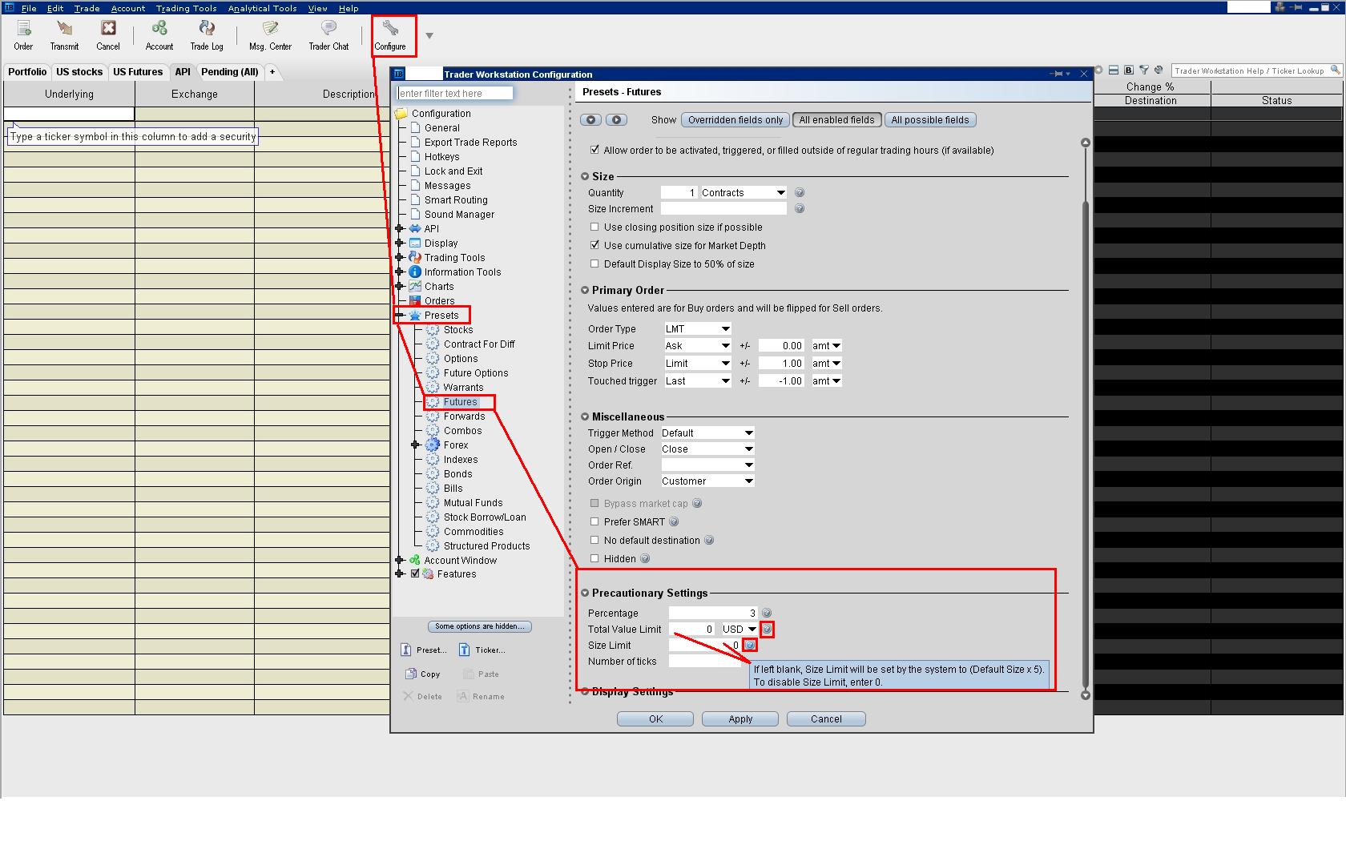This screenshot has height=841, width=1346.
Task: Toggle Use cumulative size for Market Depth
Action: tap(594, 245)
